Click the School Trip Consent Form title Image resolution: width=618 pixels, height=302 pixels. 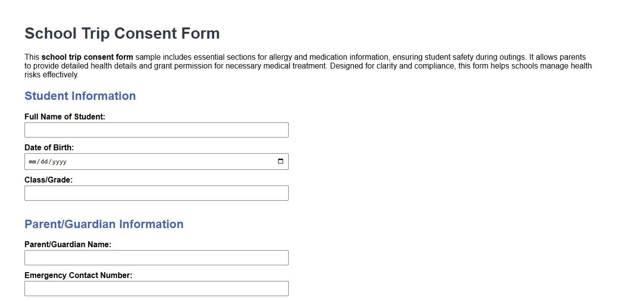122,33
